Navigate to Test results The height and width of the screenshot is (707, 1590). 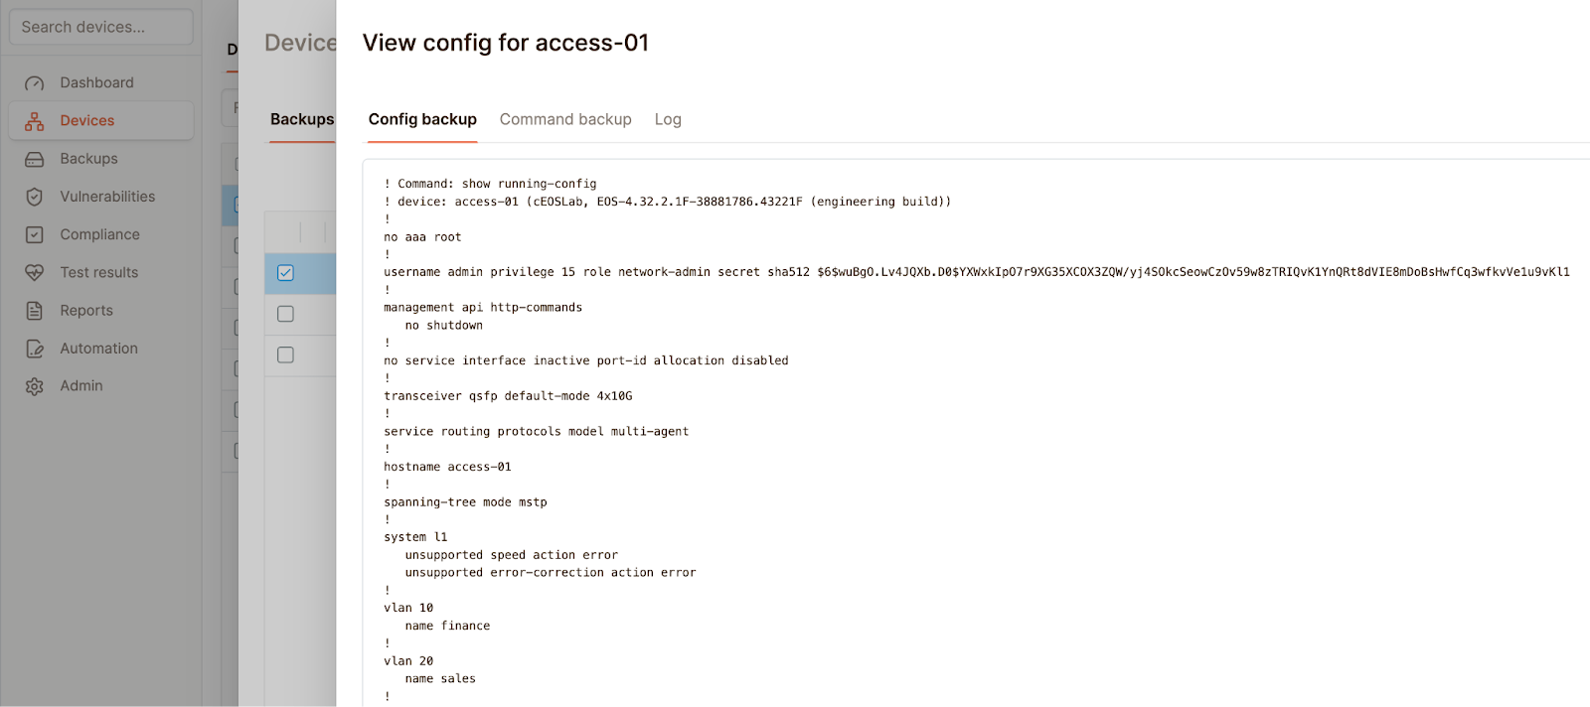98,272
